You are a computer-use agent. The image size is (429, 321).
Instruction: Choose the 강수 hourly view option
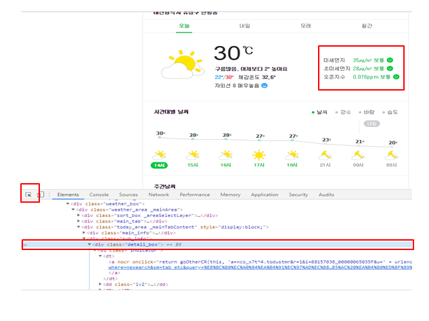(x=343, y=112)
